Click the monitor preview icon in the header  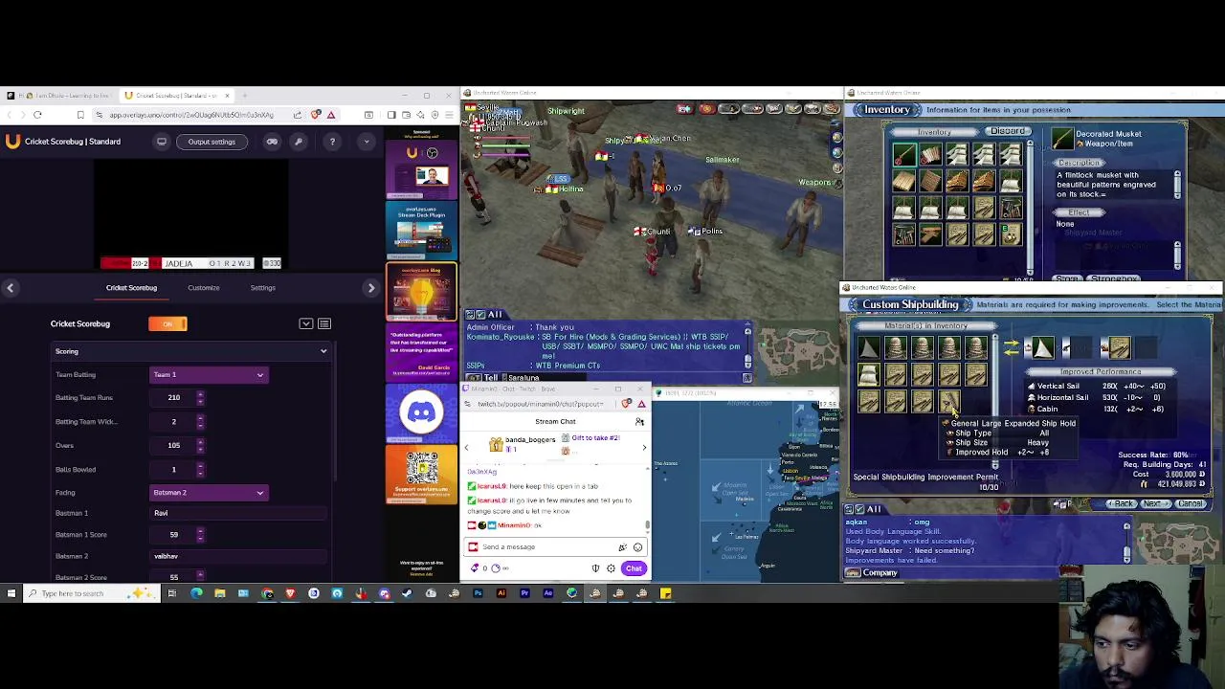[162, 142]
